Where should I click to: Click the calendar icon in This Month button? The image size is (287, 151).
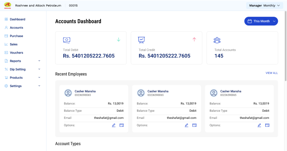pyautogui.click(x=250, y=21)
